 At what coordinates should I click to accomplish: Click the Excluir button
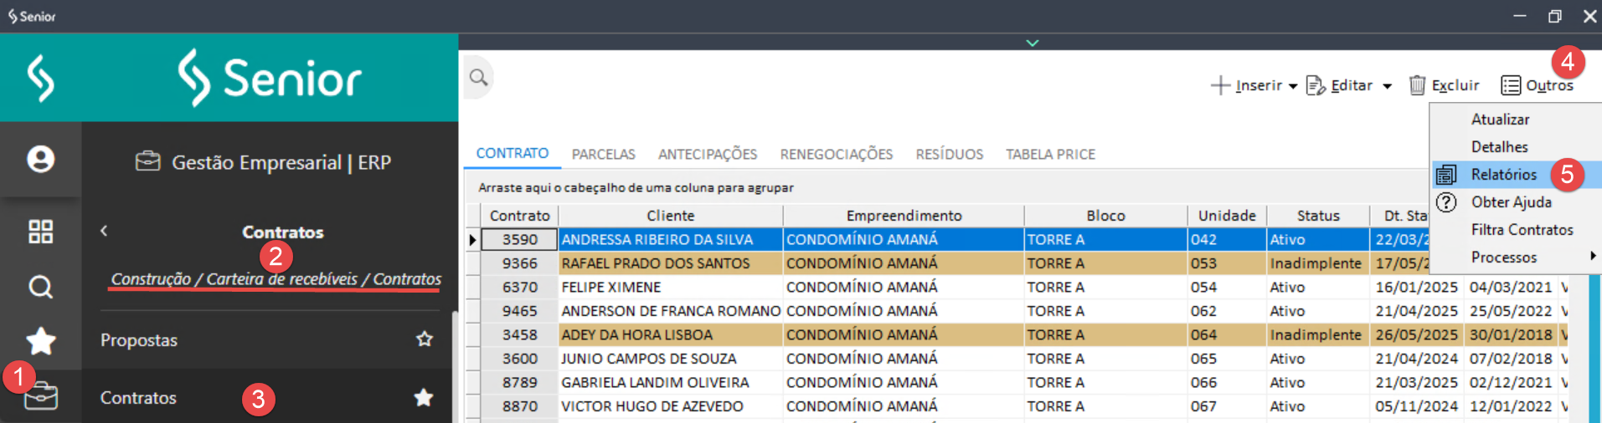1444,85
